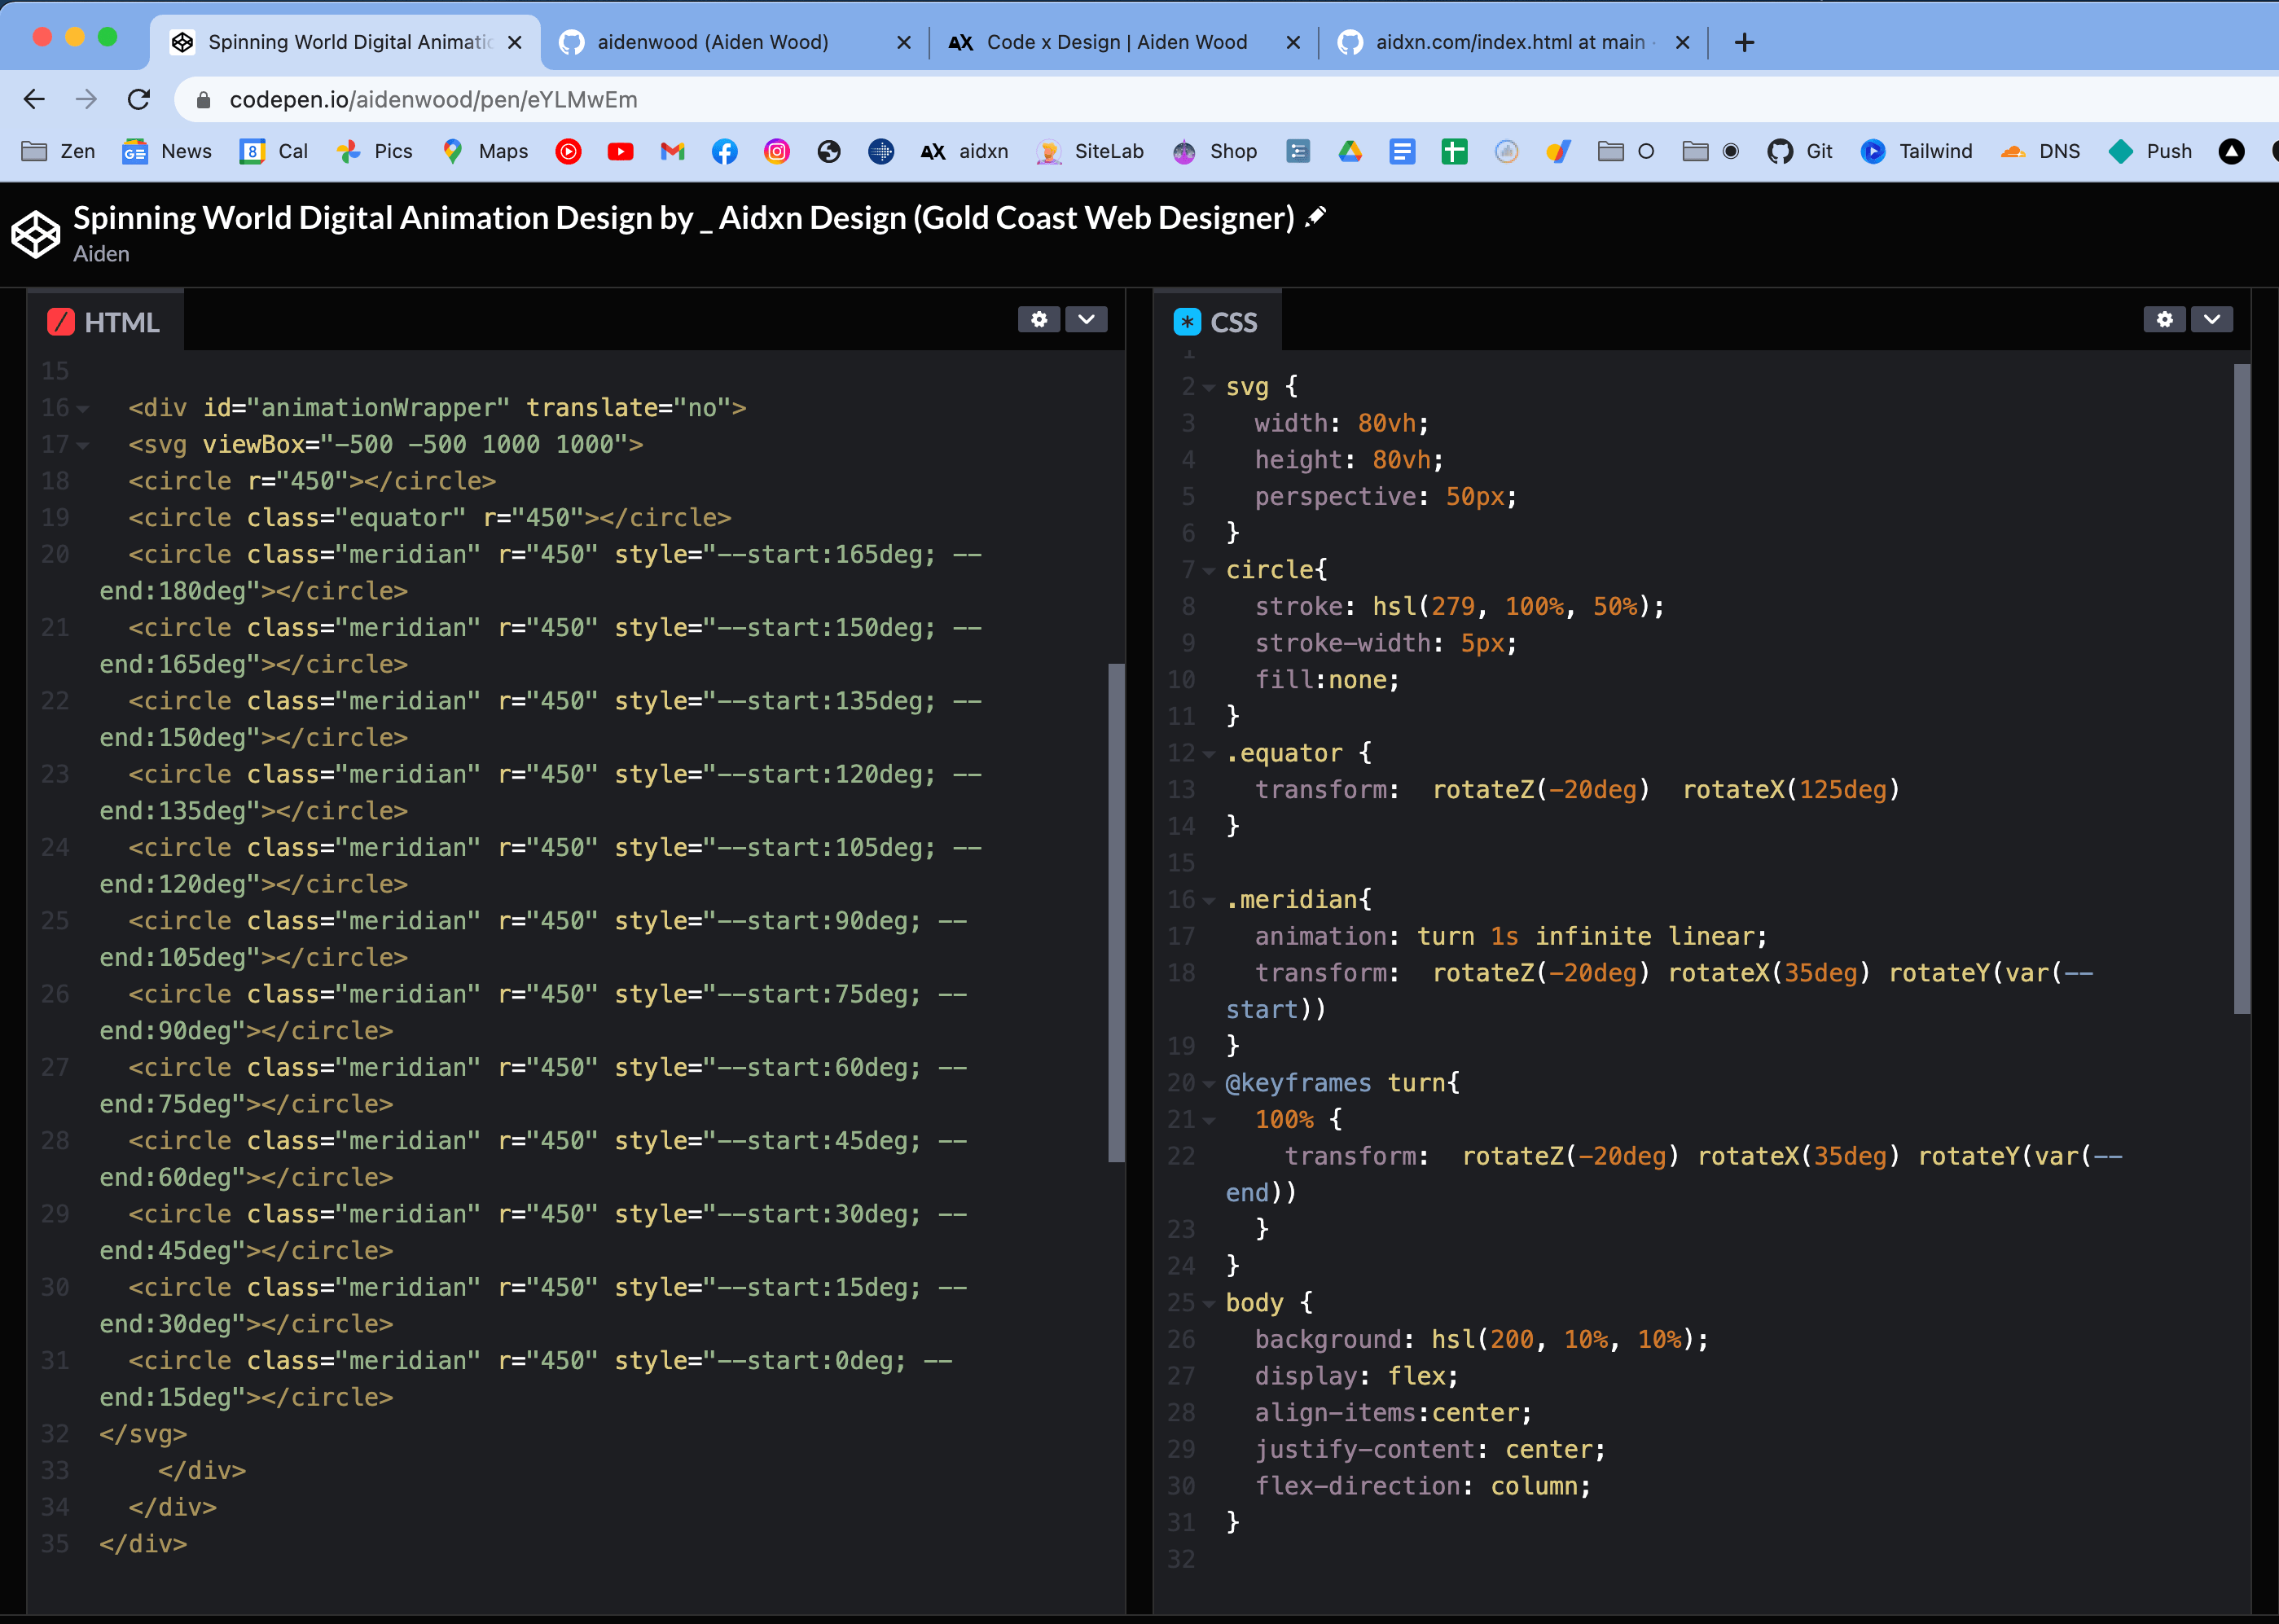Open the Gmail bookmark
Screen dimensions: 2279x1624
[x=672, y=151]
